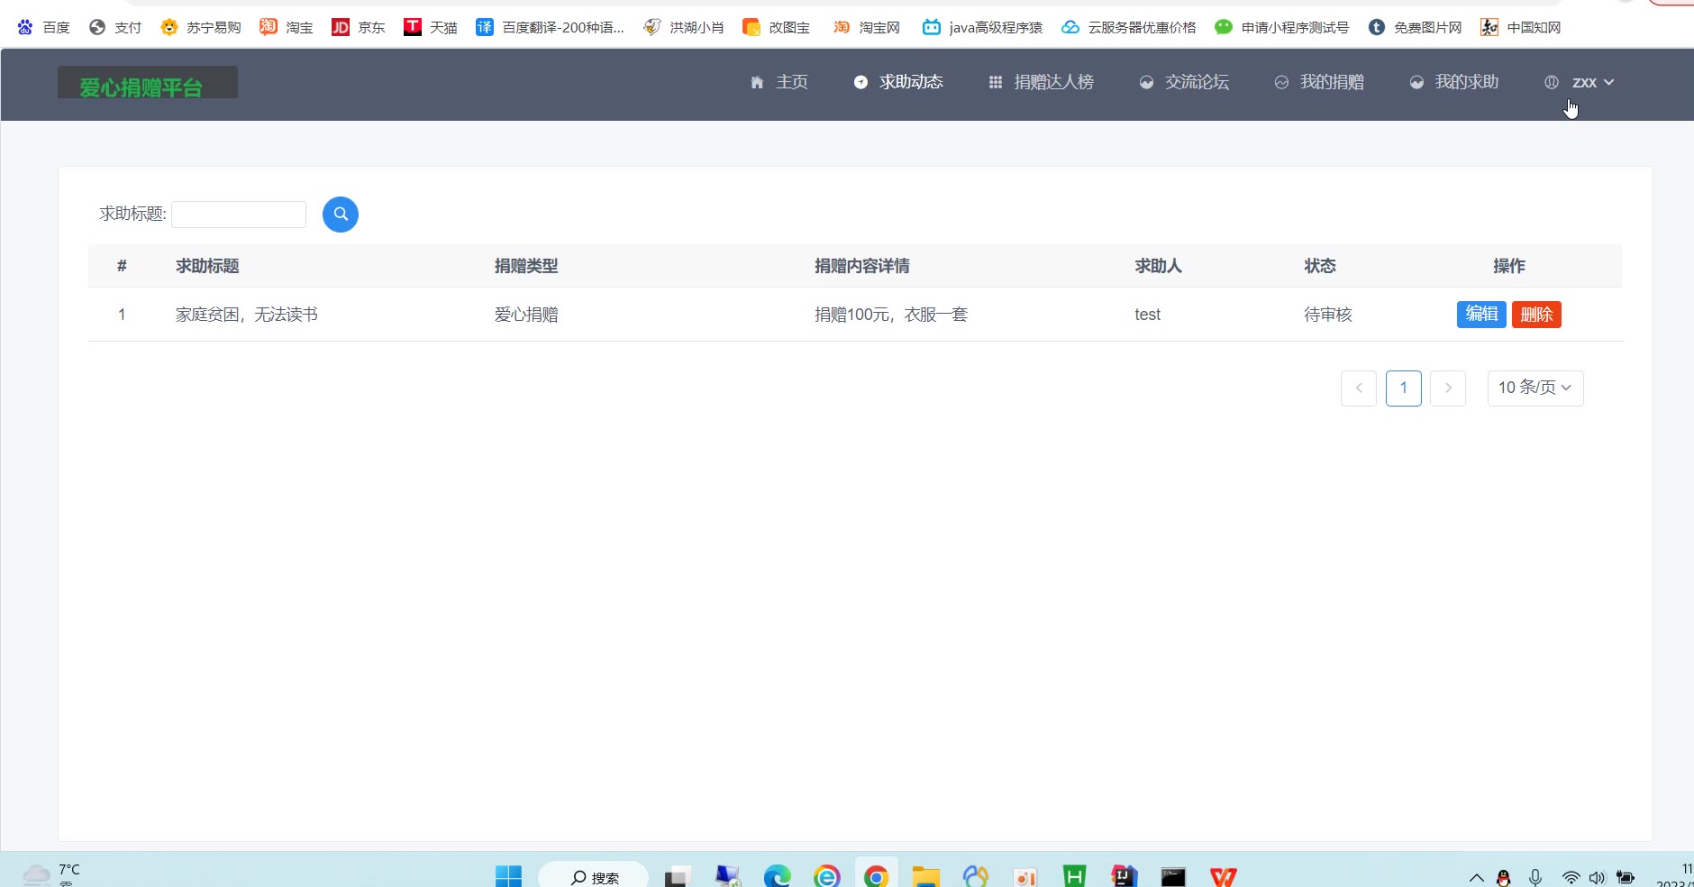Select the requester cell test

[x=1148, y=315]
